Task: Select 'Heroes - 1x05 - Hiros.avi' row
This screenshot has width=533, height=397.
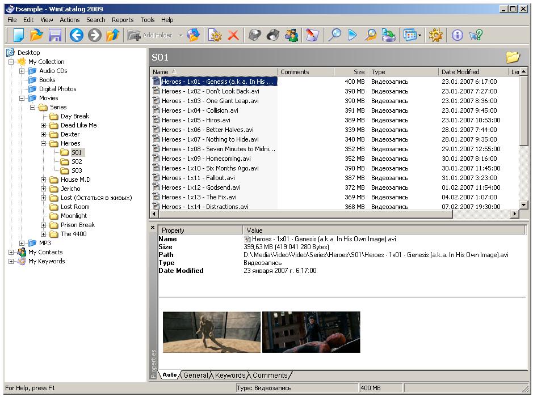Action: coord(335,120)
